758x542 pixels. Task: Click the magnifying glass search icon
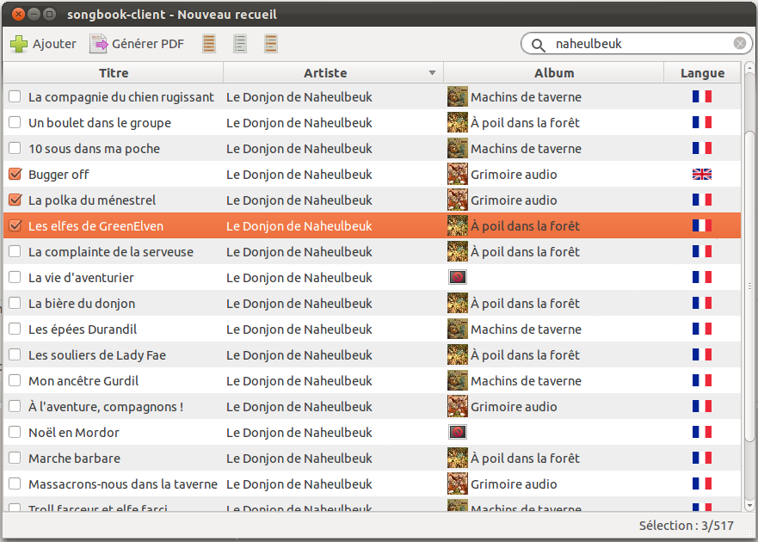pos(539,44)
